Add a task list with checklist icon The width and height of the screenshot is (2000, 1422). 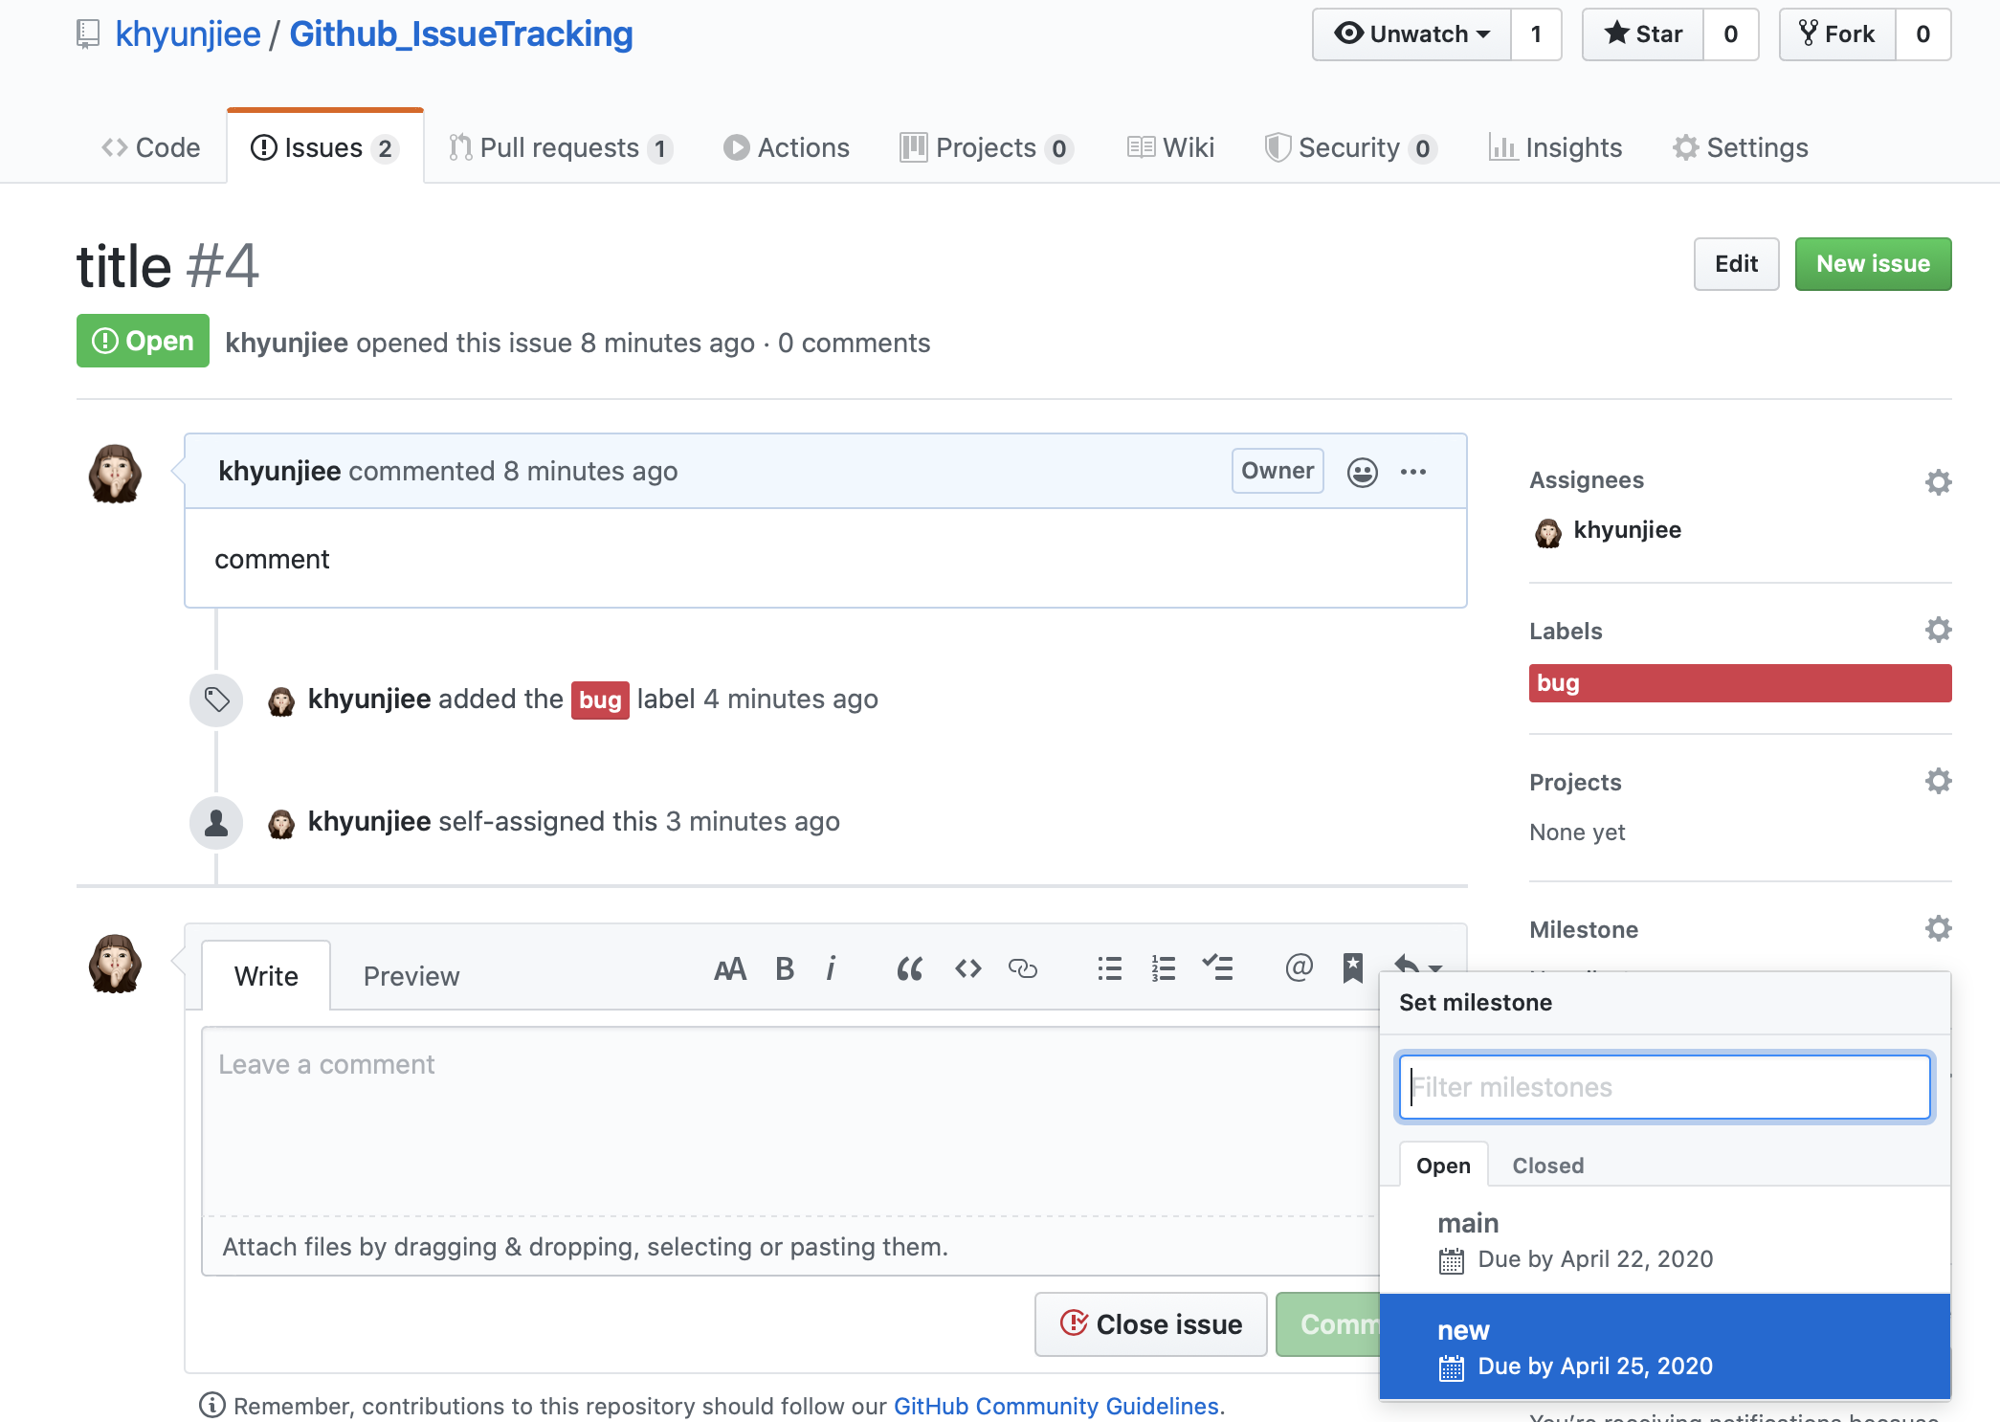(1217, 968)
